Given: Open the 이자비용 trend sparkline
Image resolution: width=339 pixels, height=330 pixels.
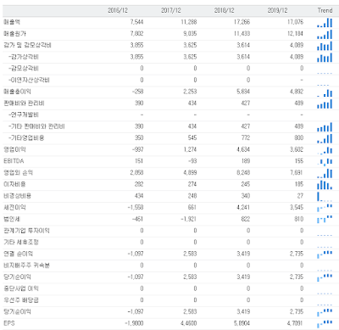Looking at the screenshot, I should coord(325,185).
